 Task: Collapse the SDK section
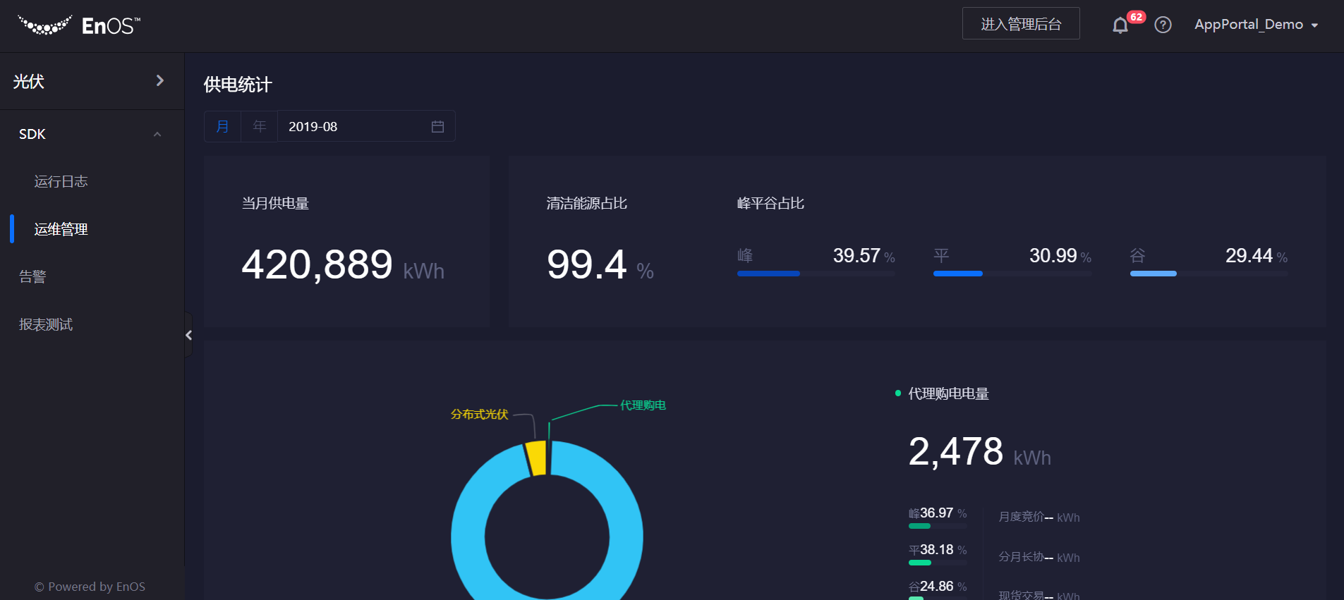(157, 134)
